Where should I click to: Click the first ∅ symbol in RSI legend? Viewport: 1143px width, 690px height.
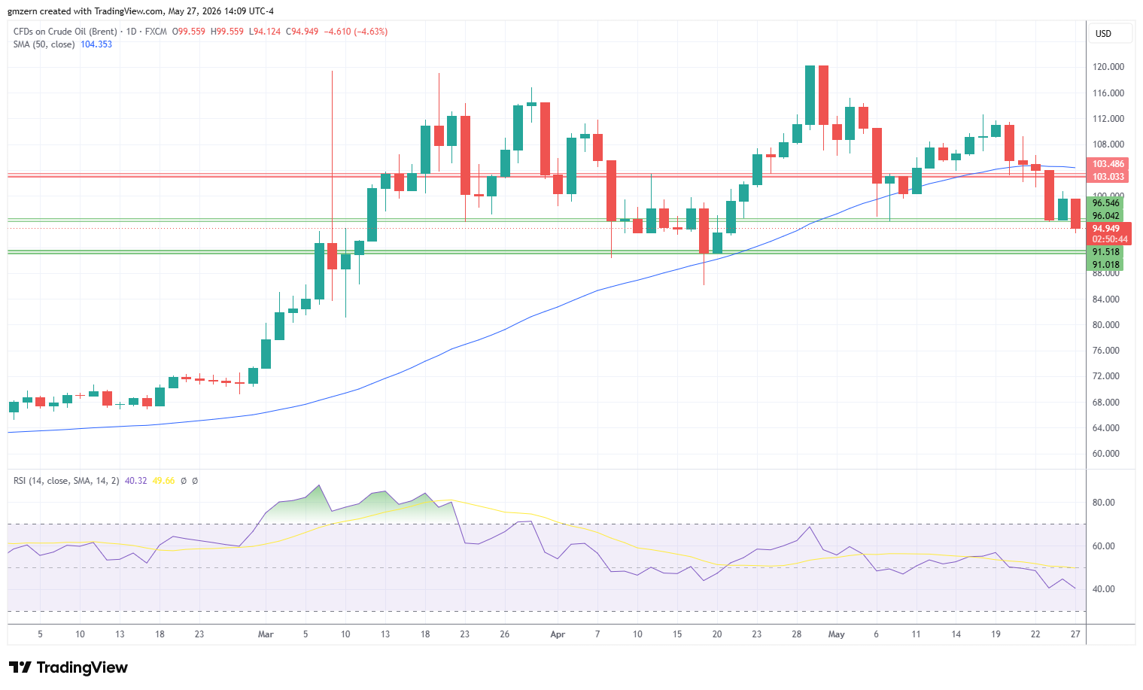pyautogui.click(x=184, y=481)
